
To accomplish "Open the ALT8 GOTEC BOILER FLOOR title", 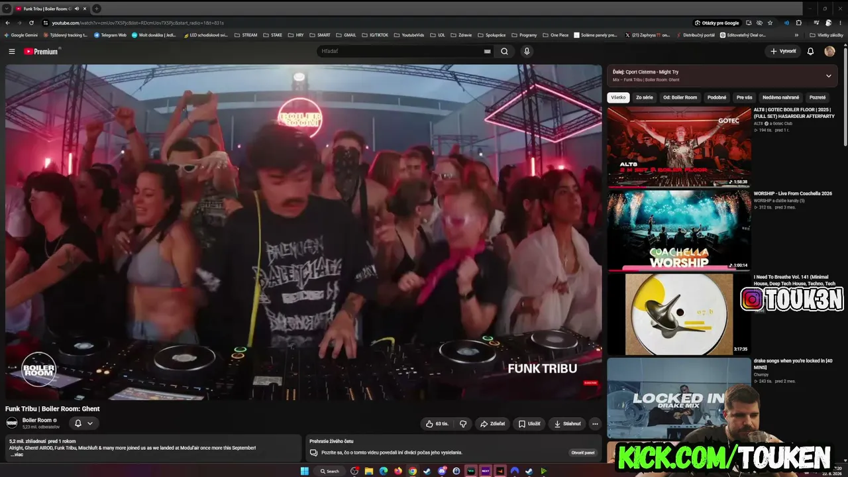I will click(794, 113).
